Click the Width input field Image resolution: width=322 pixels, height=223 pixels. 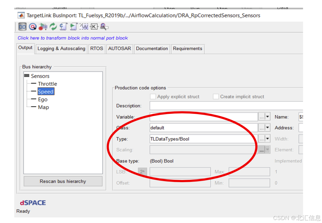pos(301,139)
